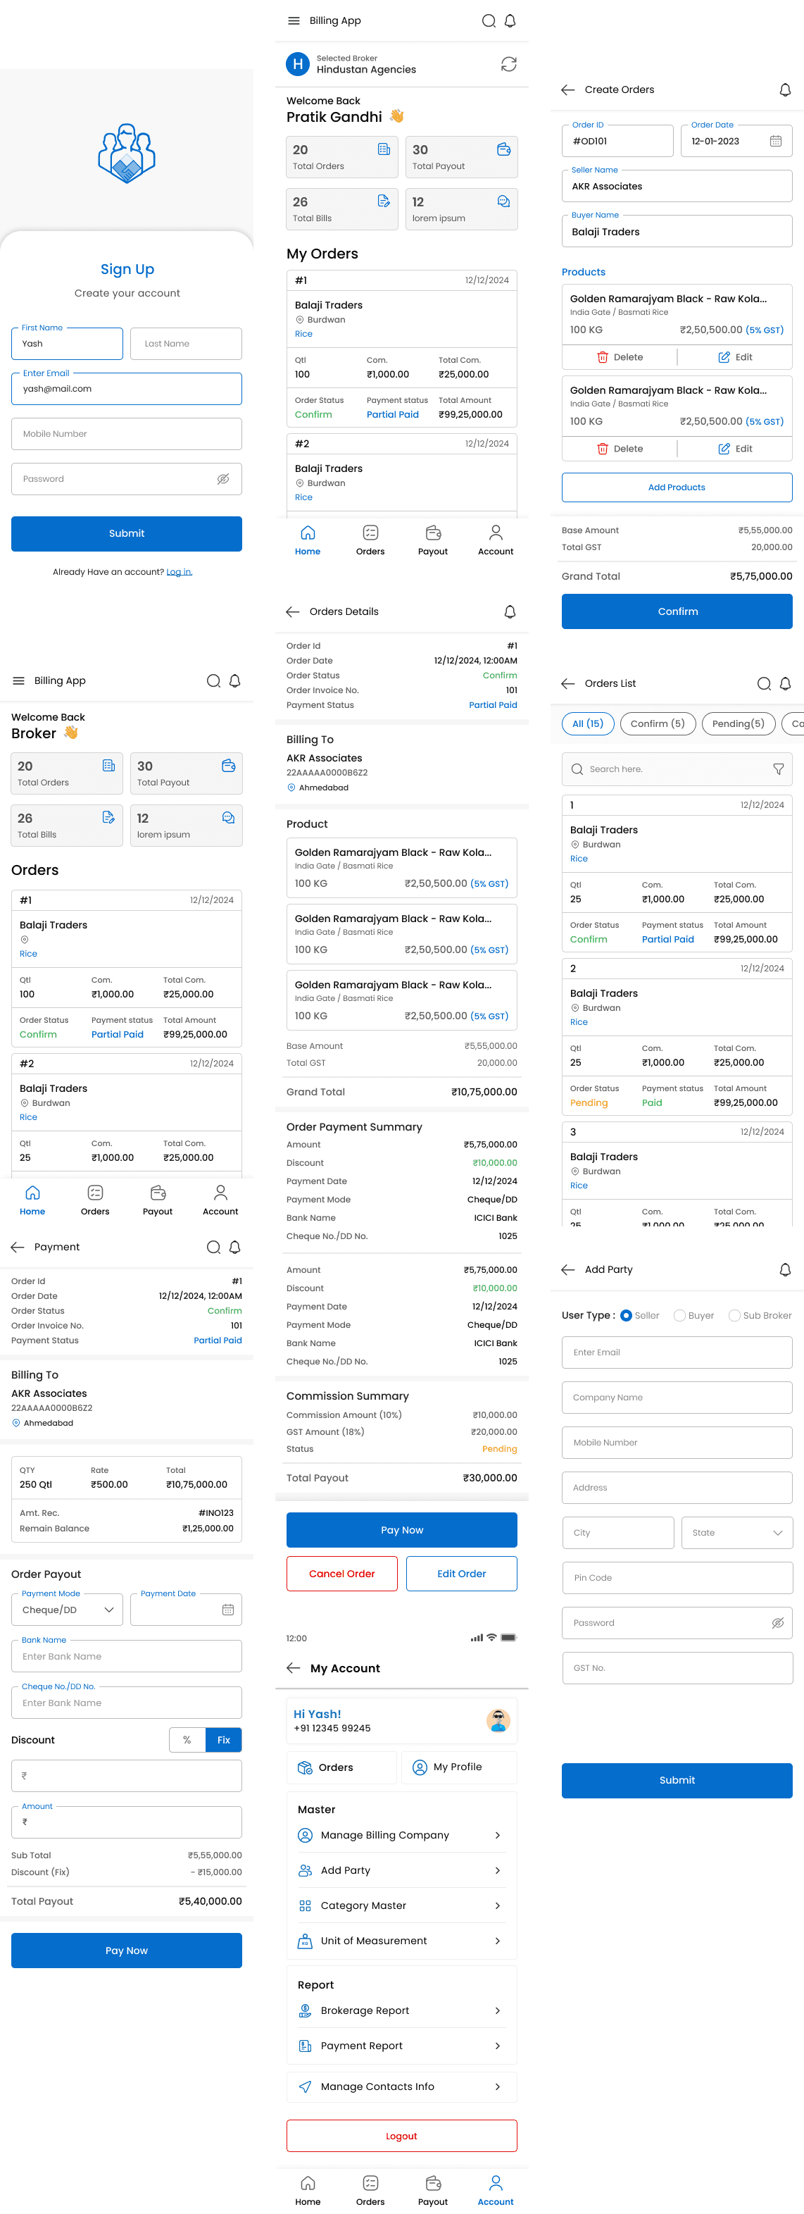Open the State dropdown in Add Party

737,1534
